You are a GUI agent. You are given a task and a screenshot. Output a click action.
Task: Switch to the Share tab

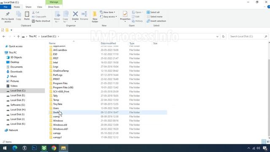tap(28, 7)
